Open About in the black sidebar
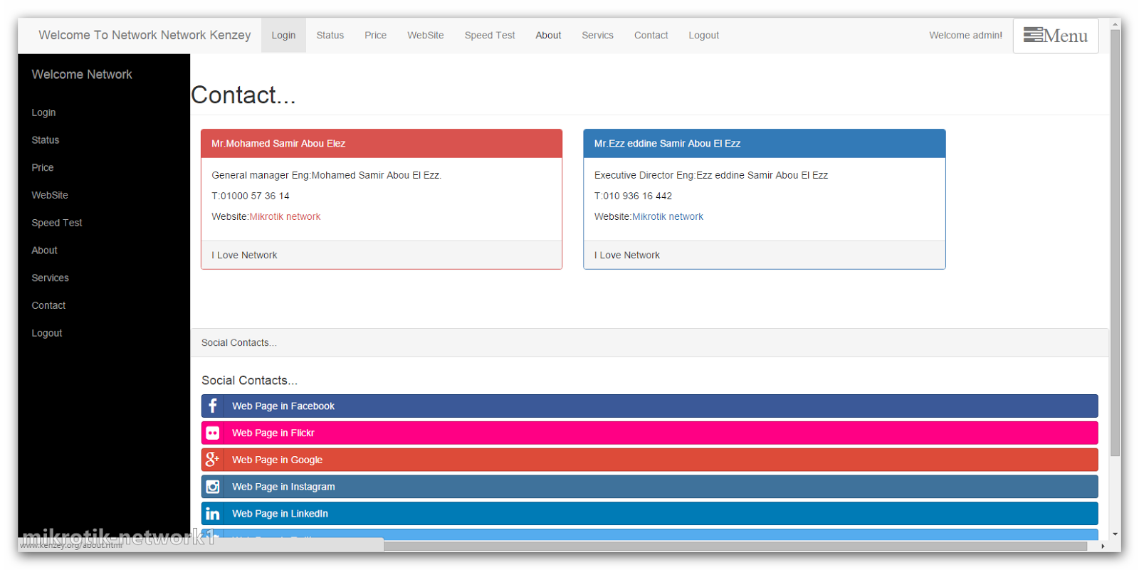The width and height of the screenshot is (1139, 570). point(44,250)
